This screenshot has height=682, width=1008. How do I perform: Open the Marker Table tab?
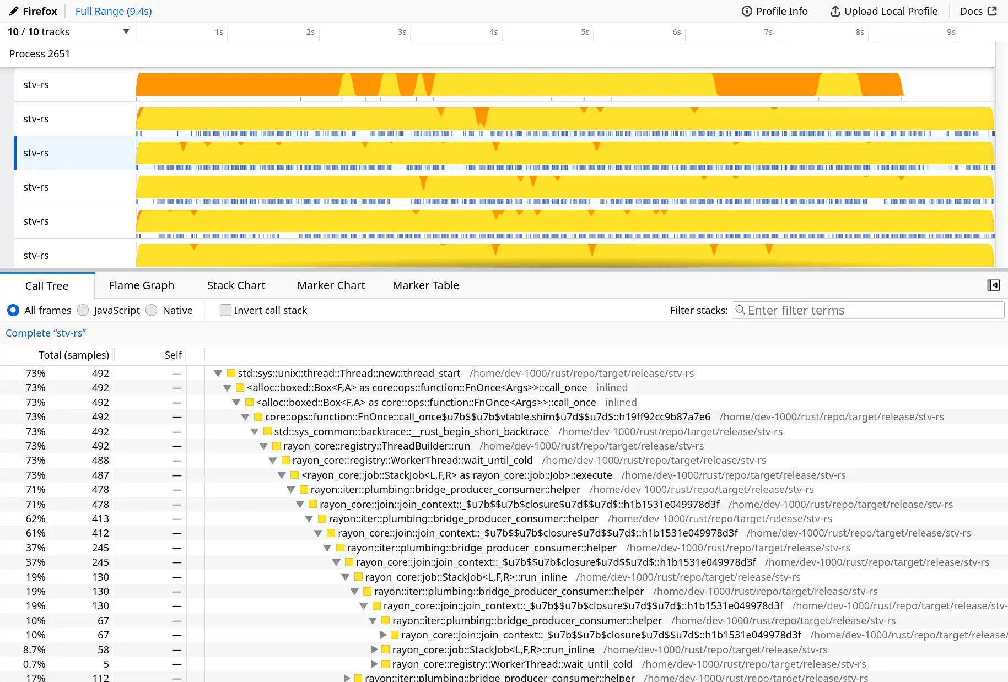click(x=425, y=285)
